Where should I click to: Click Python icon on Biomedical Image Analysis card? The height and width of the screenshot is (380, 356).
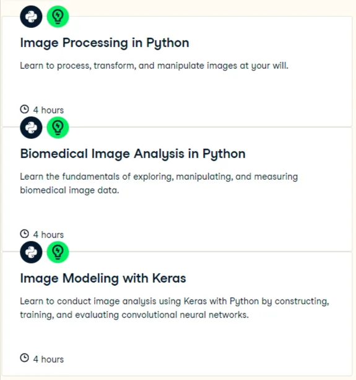coord(31,128)
